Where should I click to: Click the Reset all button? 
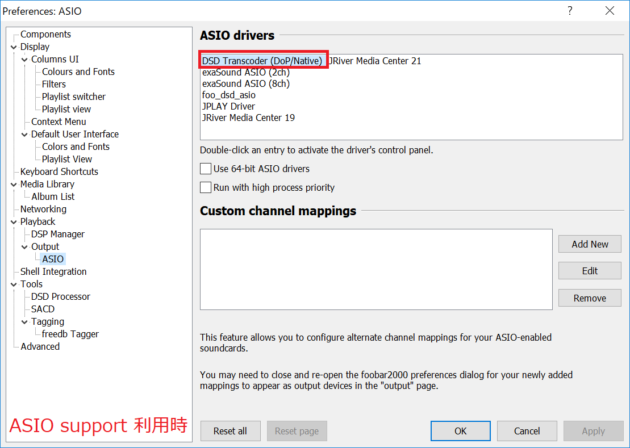pos(230,431)
